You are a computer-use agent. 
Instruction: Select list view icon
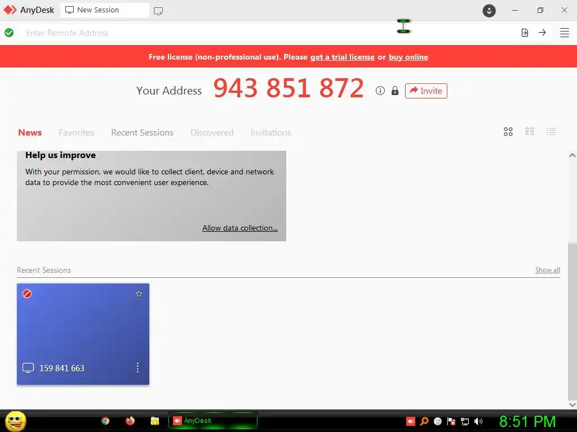click(551, 132)
